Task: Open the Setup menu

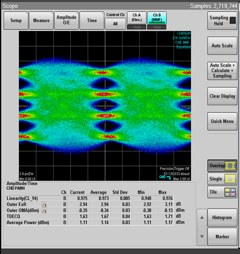Action: coord(16,20)
